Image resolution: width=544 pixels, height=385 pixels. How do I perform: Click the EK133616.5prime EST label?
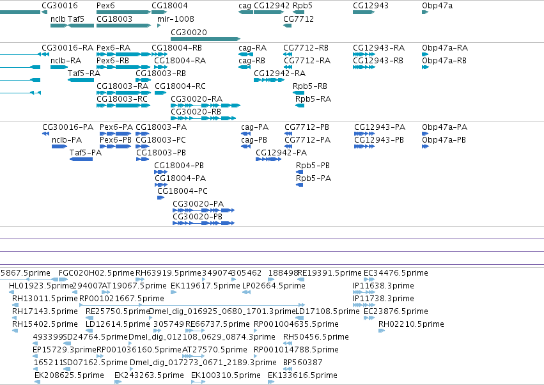[x=302, y=375]
